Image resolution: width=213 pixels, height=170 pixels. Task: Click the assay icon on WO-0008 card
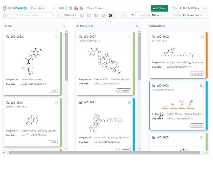(x=202, y=86)
